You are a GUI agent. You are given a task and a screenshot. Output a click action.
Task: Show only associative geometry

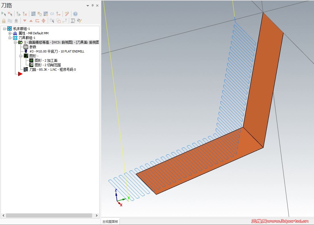coord(58,21)
